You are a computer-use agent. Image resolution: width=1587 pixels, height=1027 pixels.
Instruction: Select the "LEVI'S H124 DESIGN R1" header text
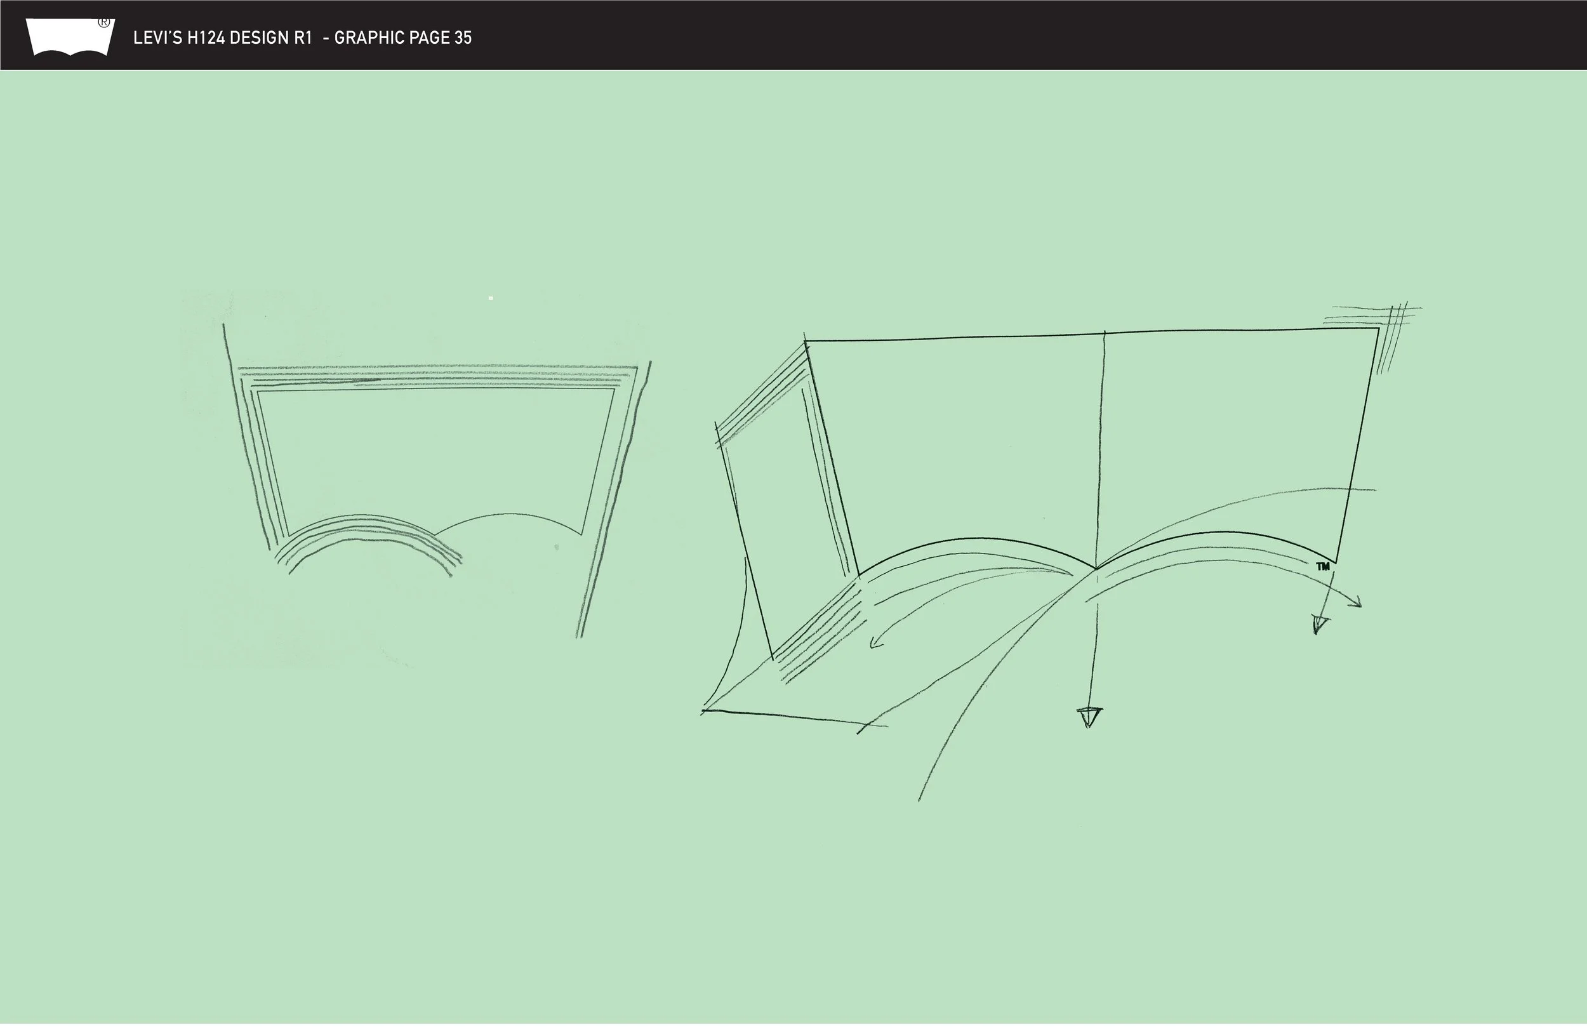pyautogui.click(x=223, y=38)
